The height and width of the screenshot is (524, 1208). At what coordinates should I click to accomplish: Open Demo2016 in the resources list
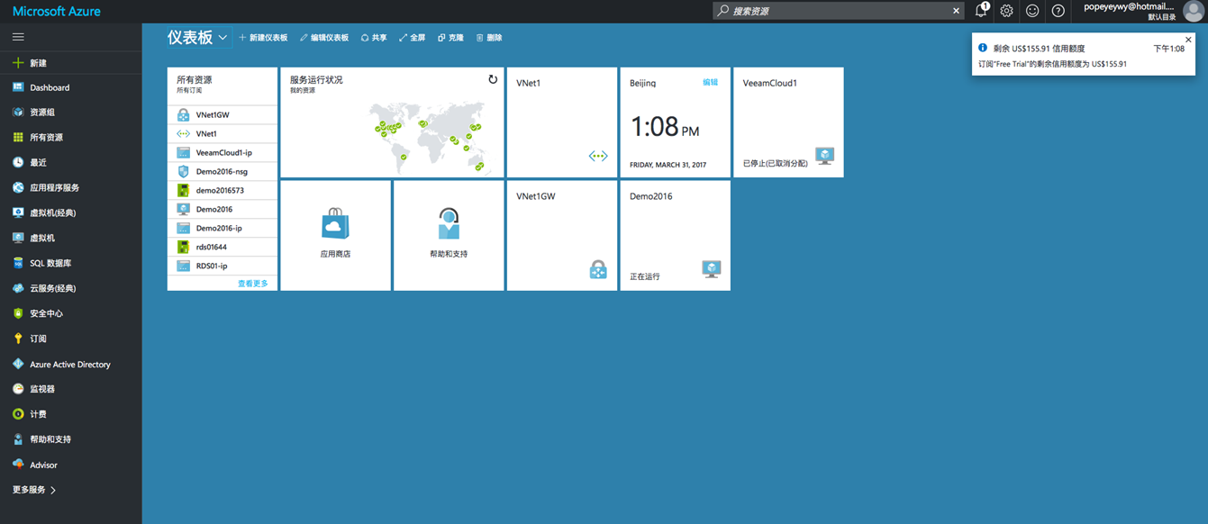223,209
